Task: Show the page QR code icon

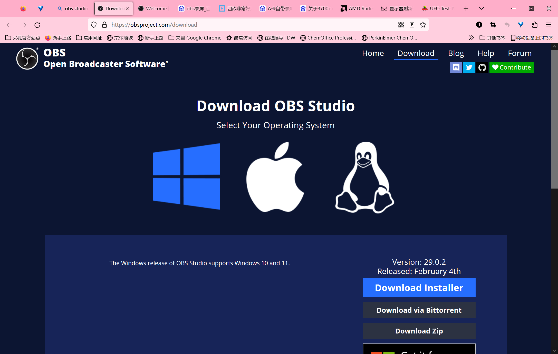Action: click(401, 25)
